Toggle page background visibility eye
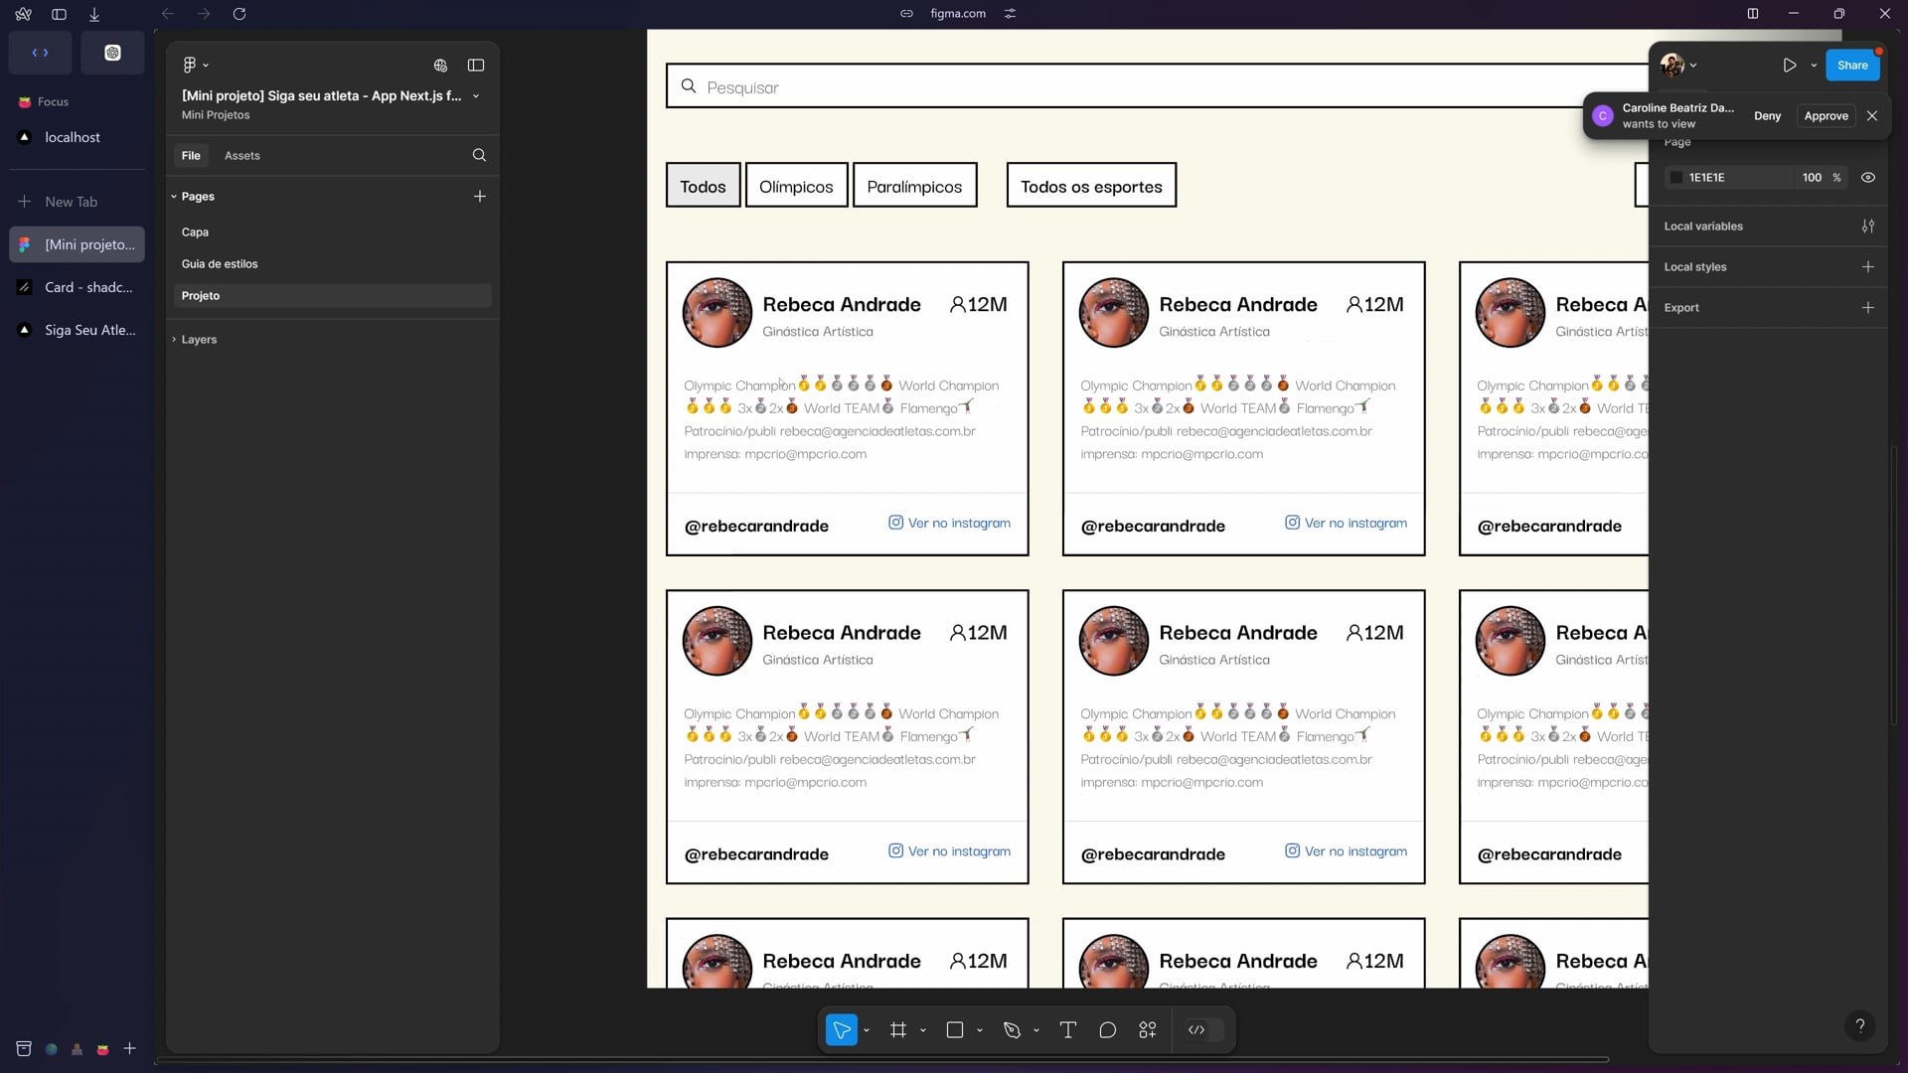 point(1868,178)
